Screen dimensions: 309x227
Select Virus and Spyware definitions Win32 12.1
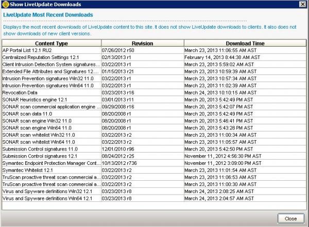[x=154, y=192]
